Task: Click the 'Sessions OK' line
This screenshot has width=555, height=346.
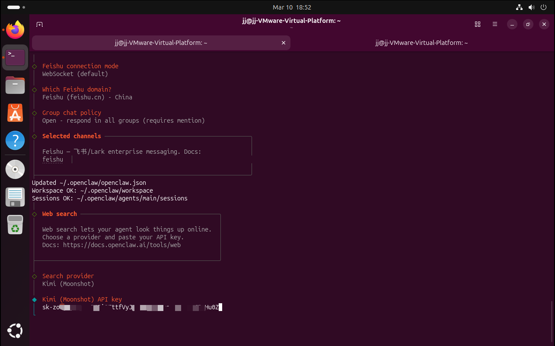Action: point(110,198)
